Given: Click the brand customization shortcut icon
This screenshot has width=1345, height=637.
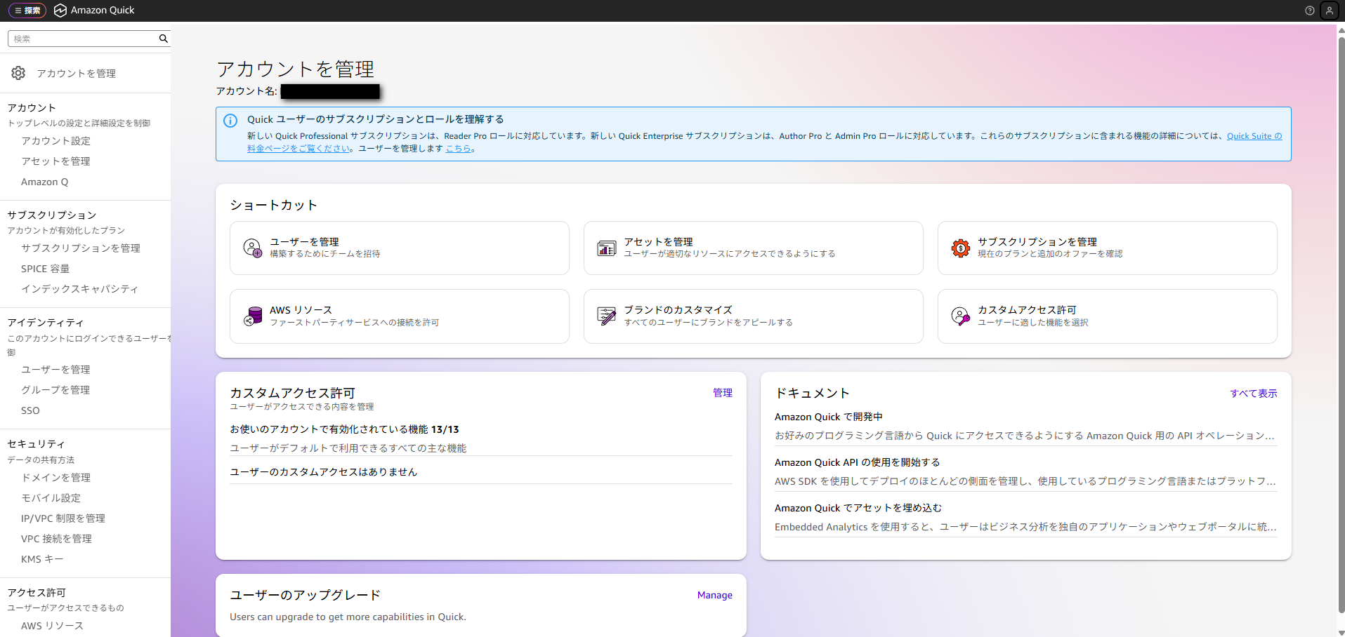Looking at the screenshot, I should (x=606, y=316).
